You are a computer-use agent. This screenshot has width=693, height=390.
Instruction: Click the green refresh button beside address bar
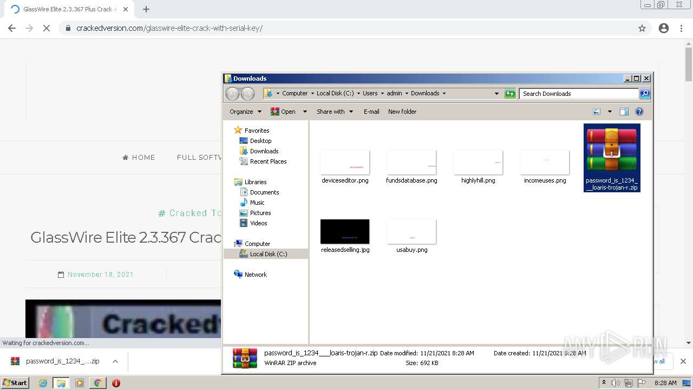(x=510, y=94)
